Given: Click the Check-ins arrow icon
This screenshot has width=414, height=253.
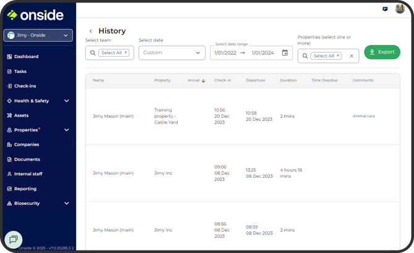Looking at the screenshot, I should click(9, 86).
